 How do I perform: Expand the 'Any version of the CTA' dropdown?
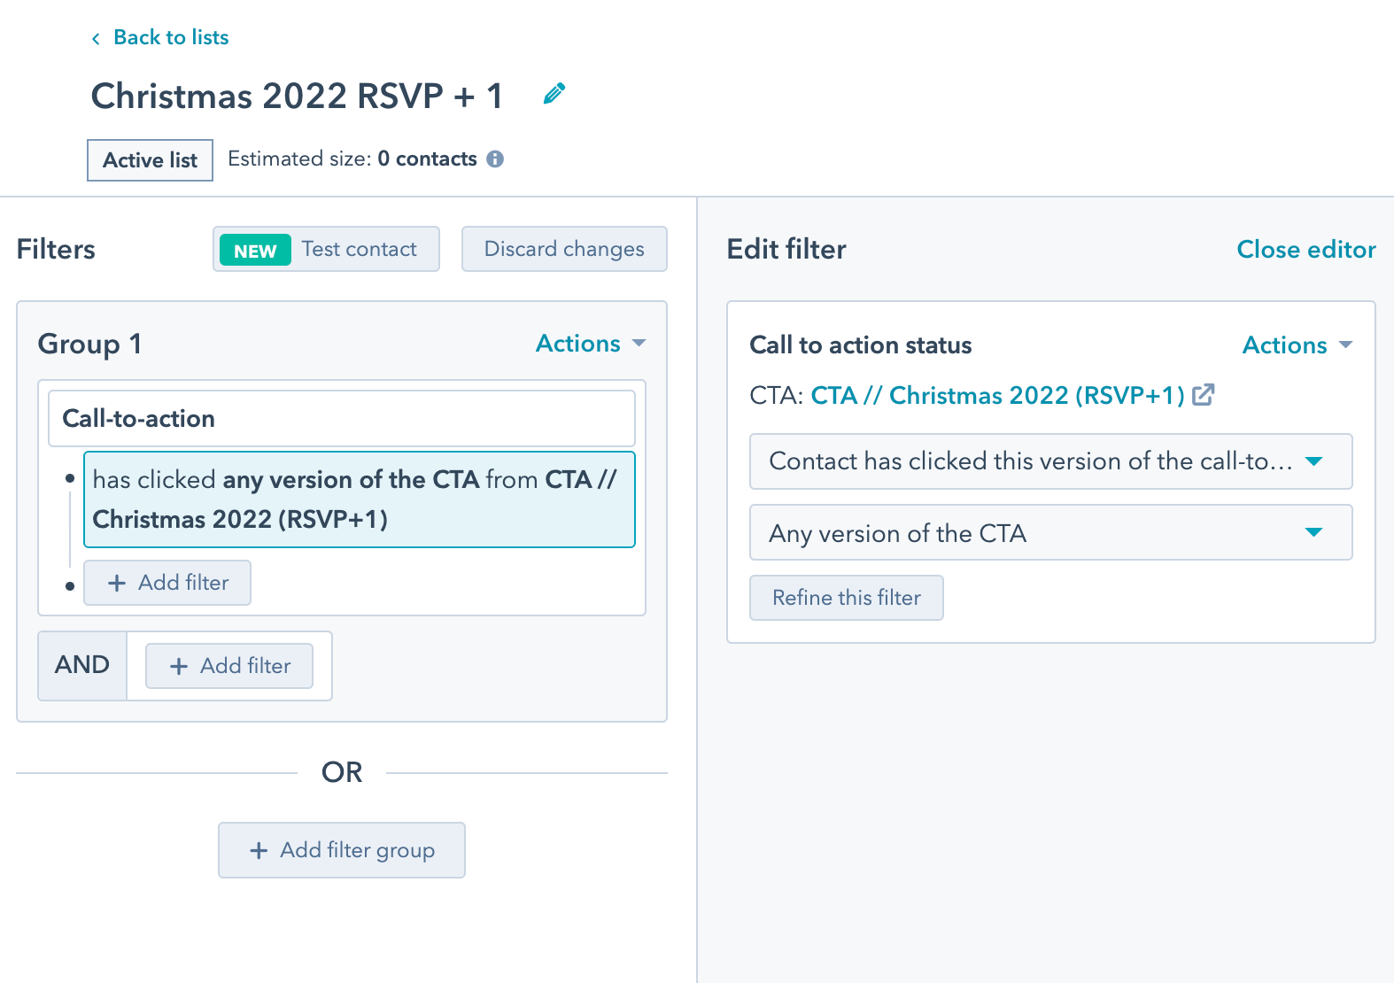[1050, 533]
